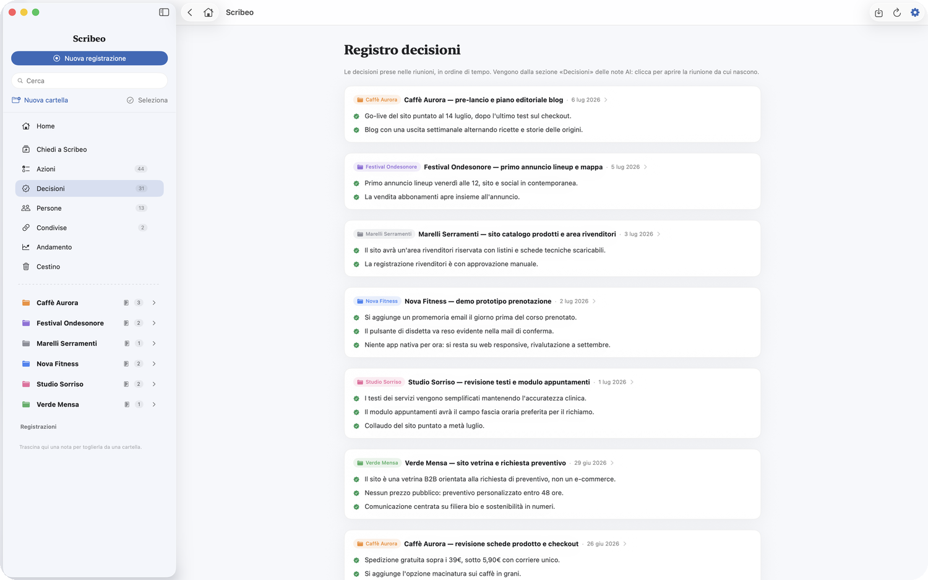Open the Persone section
This screenshot has height=580, width=928.
click(89, 209)
